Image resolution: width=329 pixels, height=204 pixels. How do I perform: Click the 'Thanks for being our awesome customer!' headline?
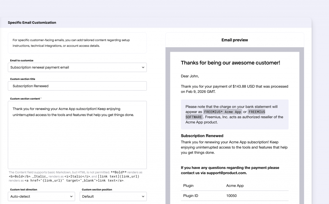(230, 63)
